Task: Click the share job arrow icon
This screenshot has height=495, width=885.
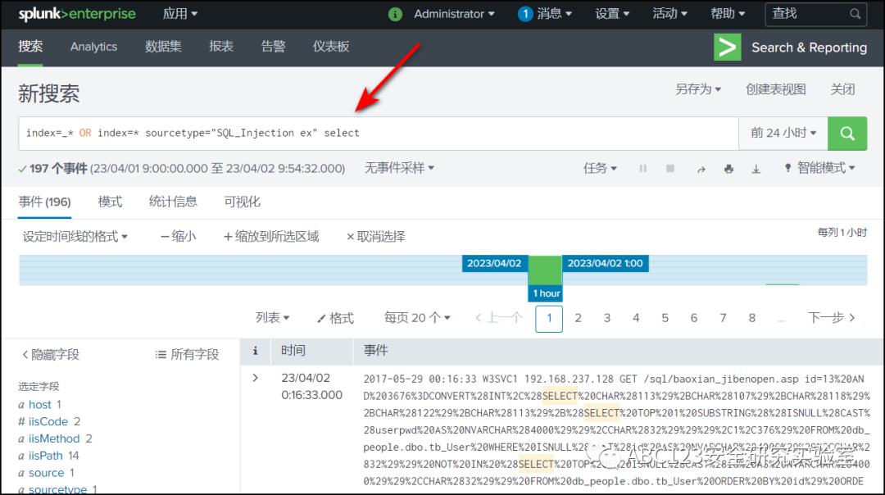Action: coord(701,169)
